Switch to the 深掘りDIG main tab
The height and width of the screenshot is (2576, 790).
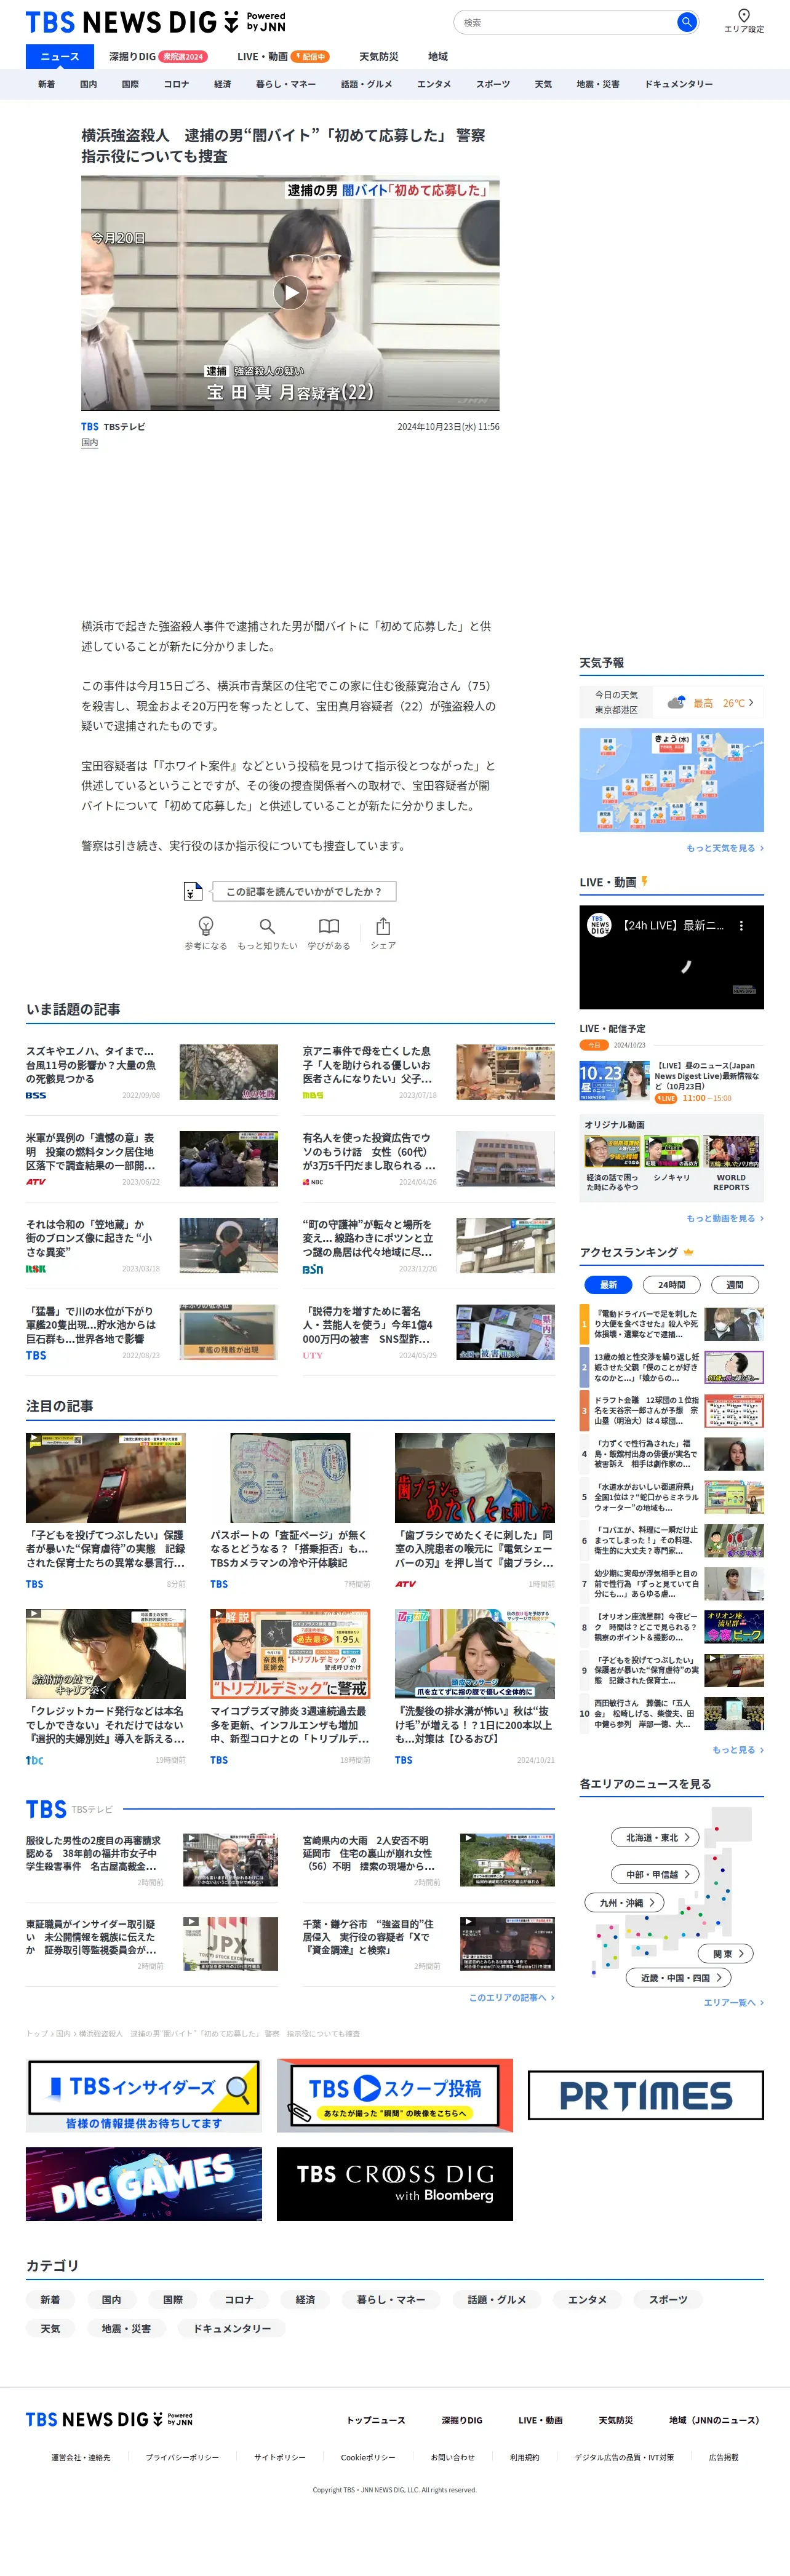158,57
